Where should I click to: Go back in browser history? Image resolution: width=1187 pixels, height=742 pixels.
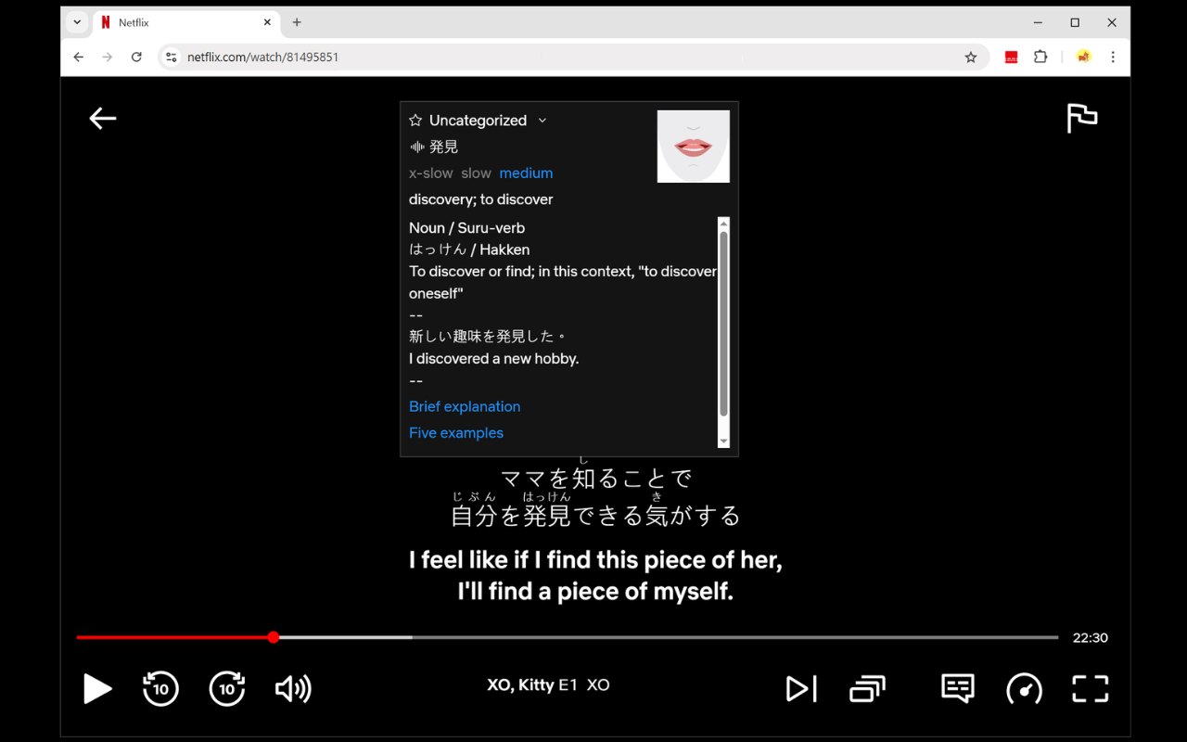pos(79,57)
